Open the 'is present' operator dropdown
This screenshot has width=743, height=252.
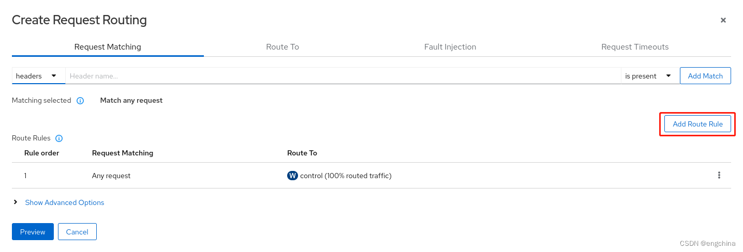[x=648, y=76]
